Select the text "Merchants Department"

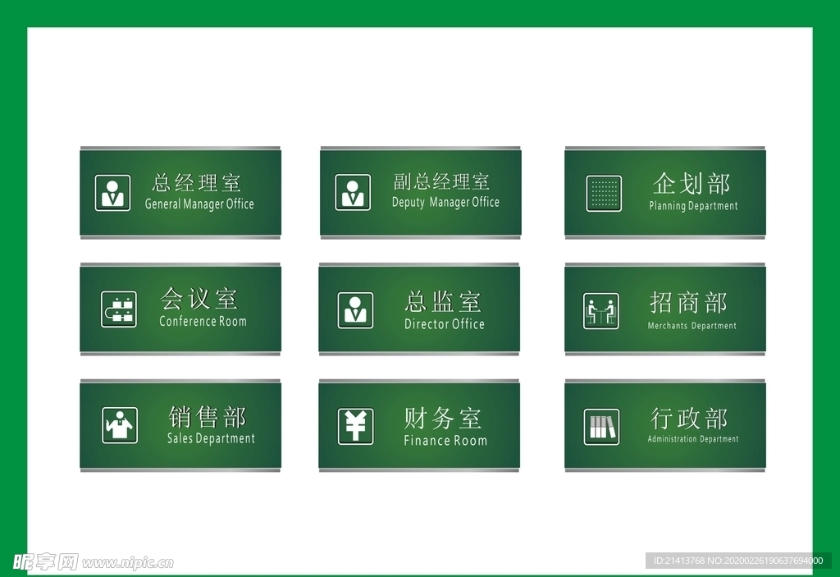692,326
